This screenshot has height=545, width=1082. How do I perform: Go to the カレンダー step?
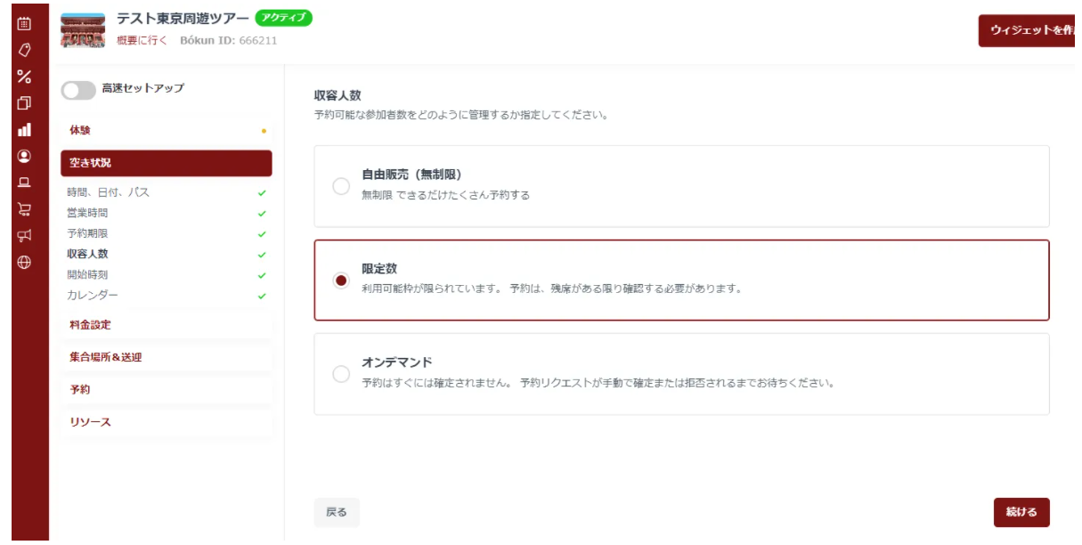(x=92, y=295)
